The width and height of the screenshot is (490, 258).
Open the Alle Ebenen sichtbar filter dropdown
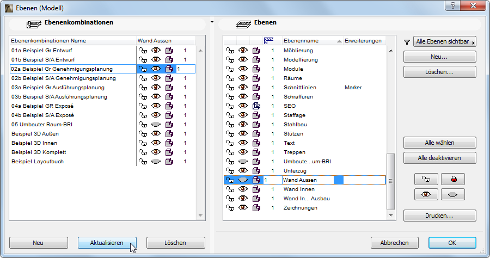pyautogui.click(x=445, y=41)
